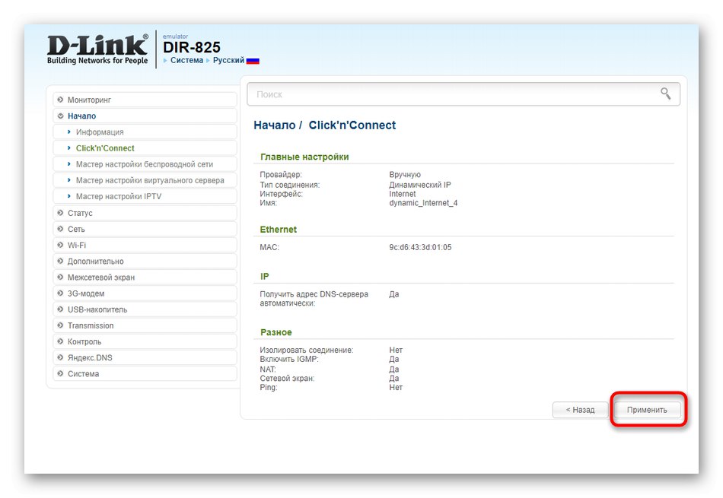Expand the Wi-Fi menu section

click(145, 246)
